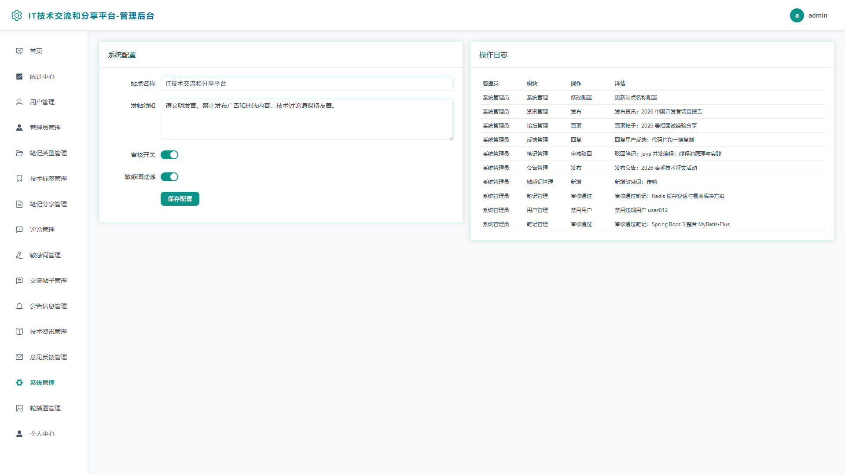Viewport: 845px width, 475px height.
Task: Click the admin username in header
Action: pos(818,15)
